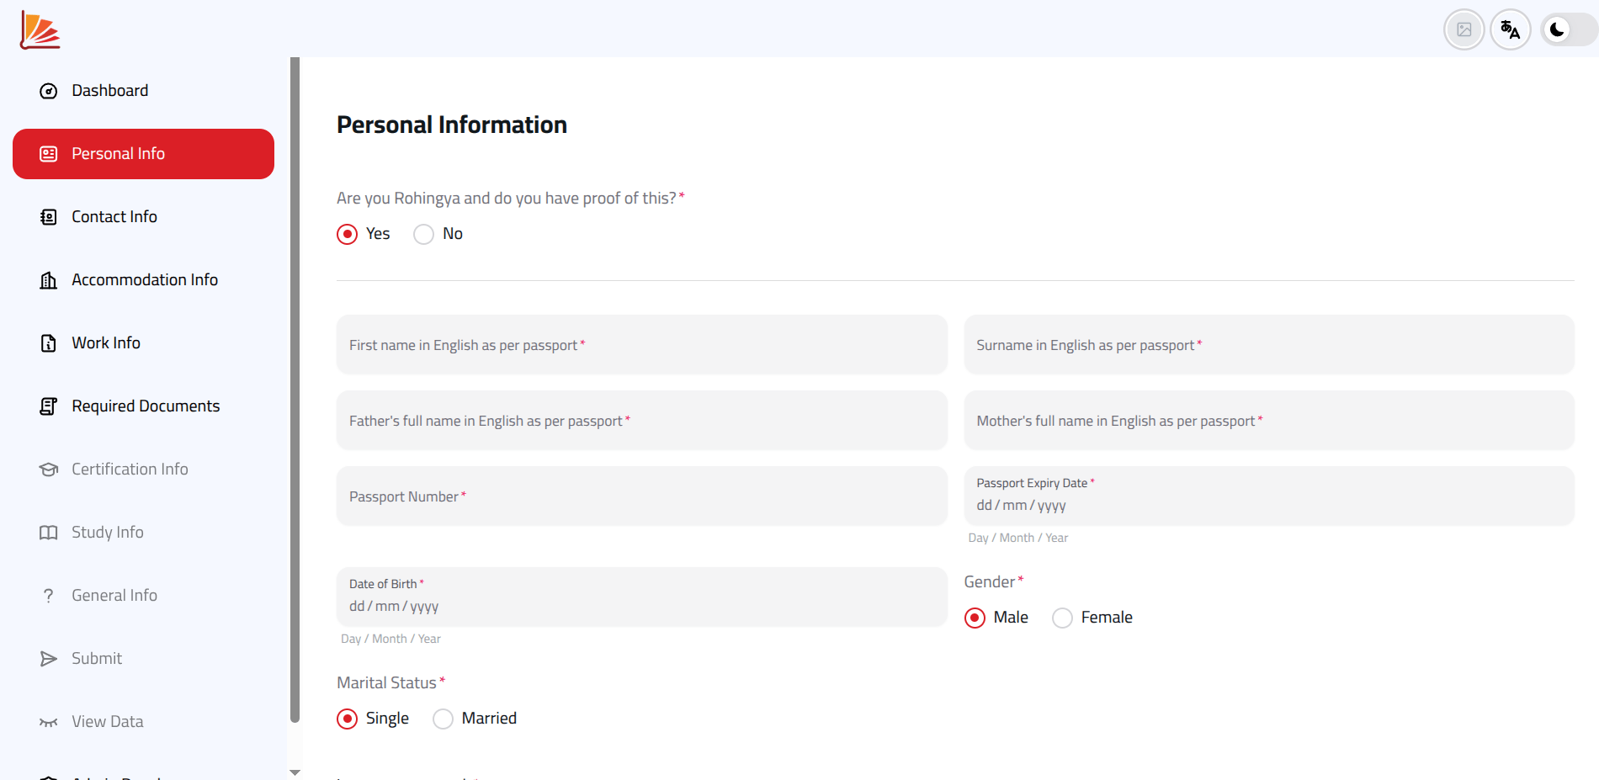The width and height of the screenshot is (1599, 780).
Task: Click the Study Info open book icon
Action: (49, 533)
